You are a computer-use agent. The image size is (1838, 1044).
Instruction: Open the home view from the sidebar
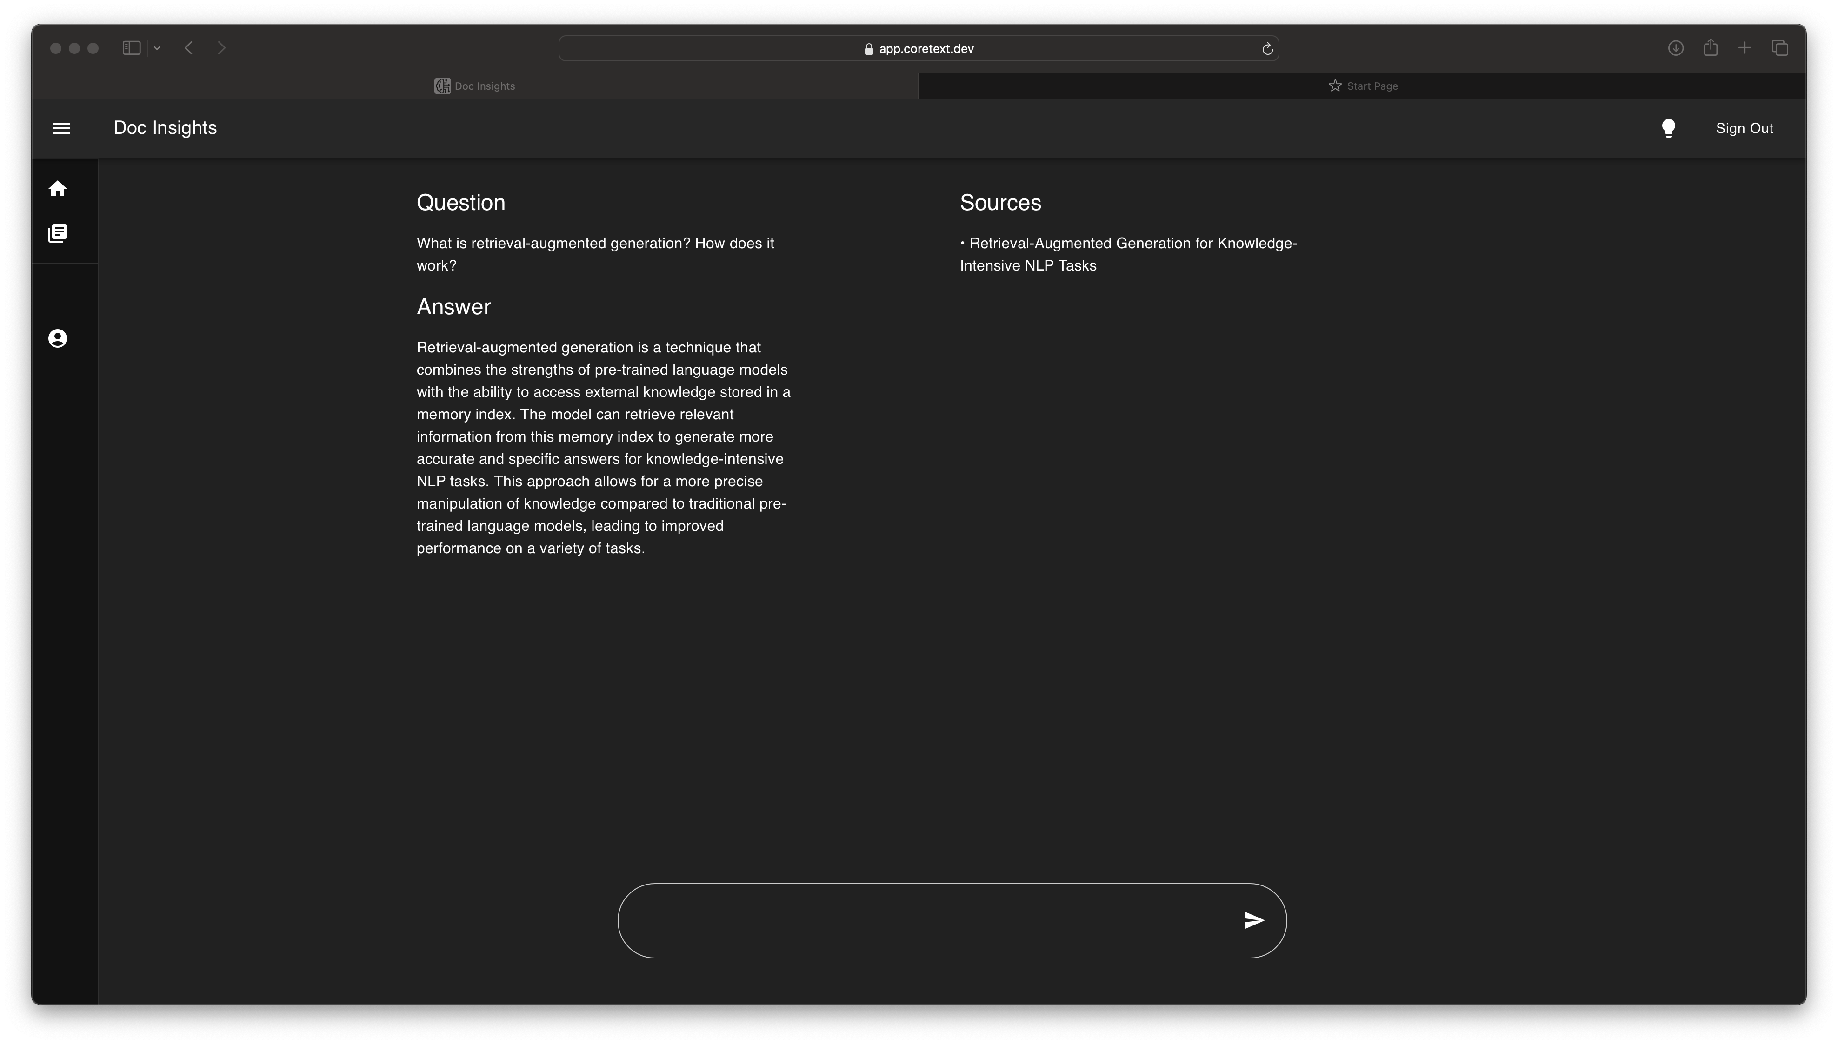pyautogui.click(x=58, y=189)
